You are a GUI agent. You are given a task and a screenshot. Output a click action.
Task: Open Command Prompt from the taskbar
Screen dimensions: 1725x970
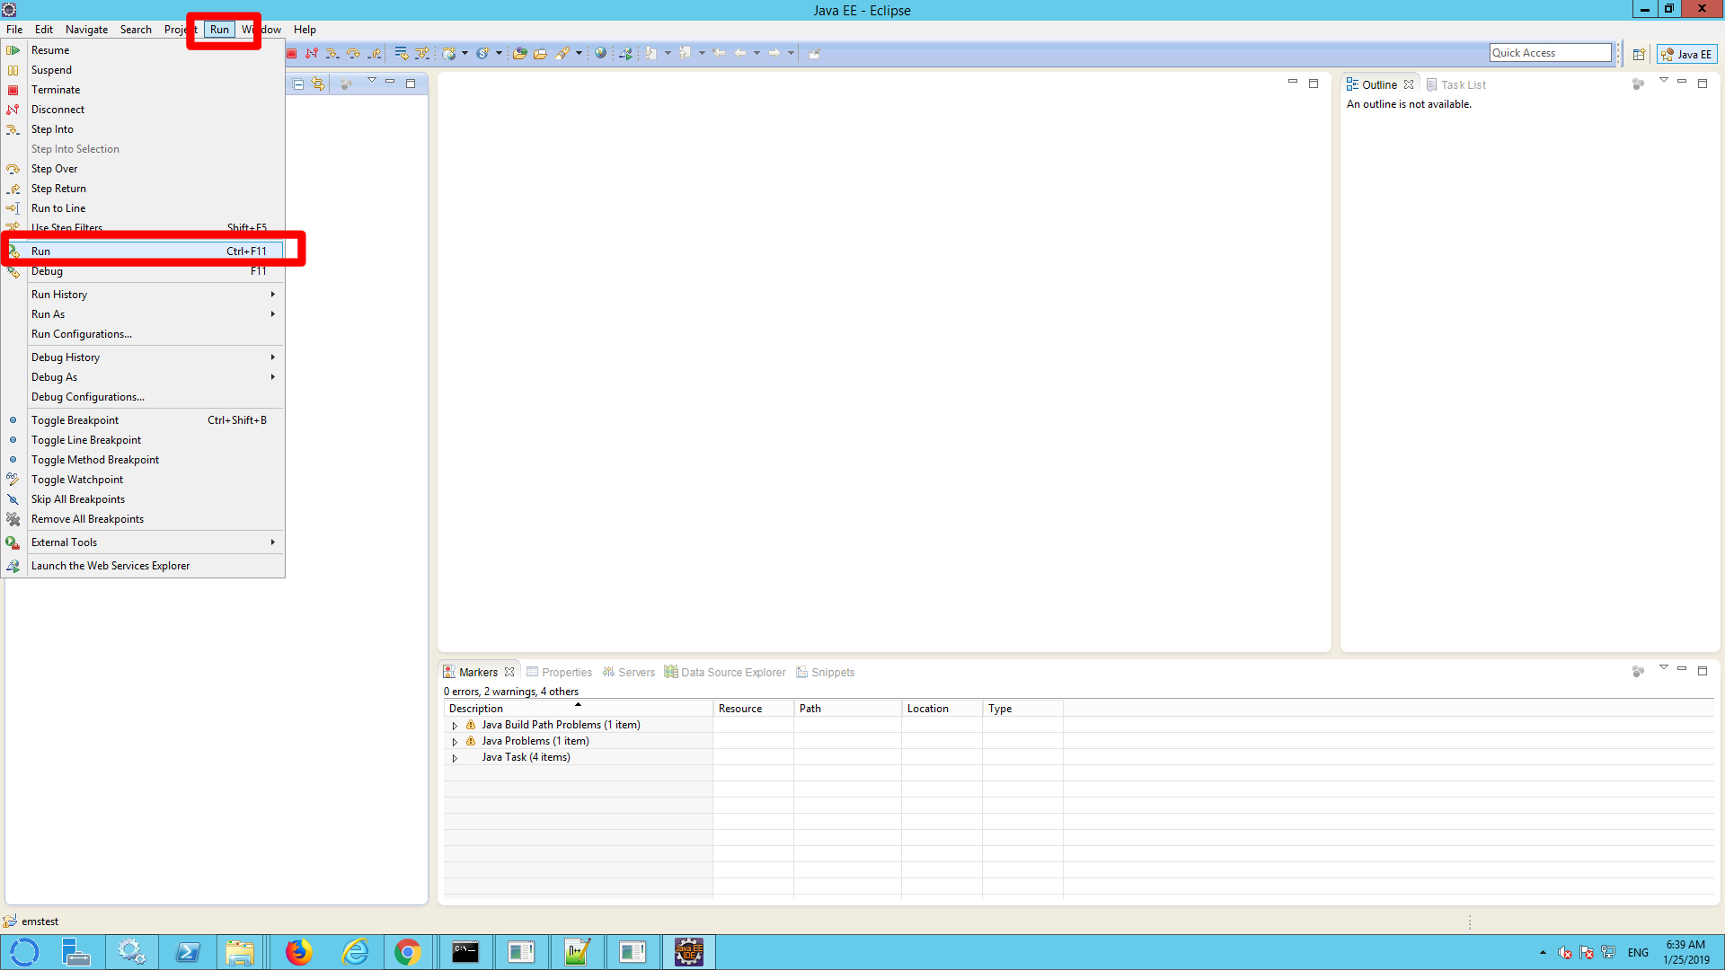[465, 952]
